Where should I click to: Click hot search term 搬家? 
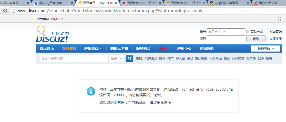pyautogui.click(x=227, y=58)
